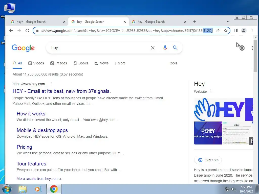Open the Imbox screenshot thumbnail

tap(236, 133)
